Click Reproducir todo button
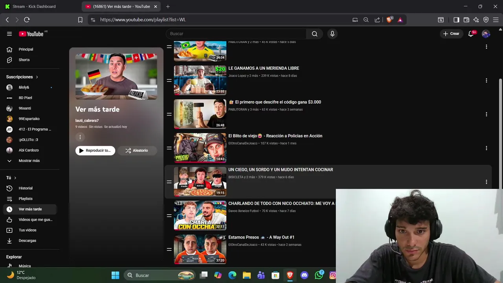This screenshot has width=503, height=283. 95,151
